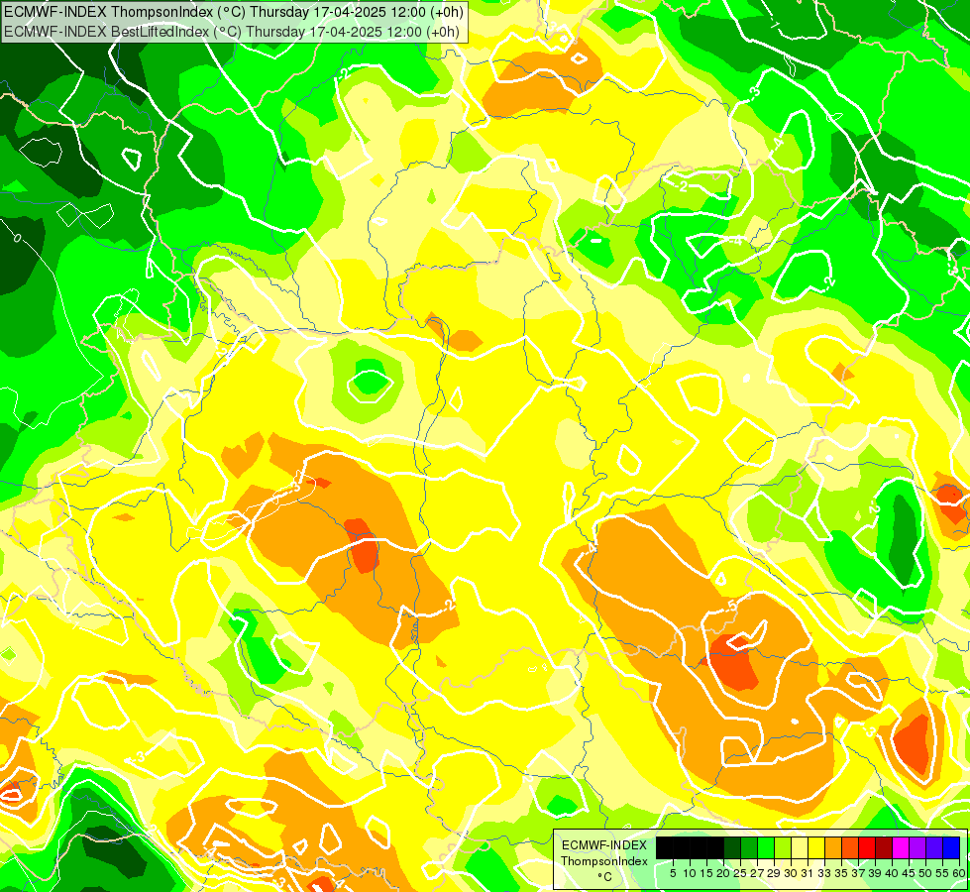Click the yellow 31–33 legend swatch
This screenshot has width=970, height=892.
tap(816, 847)
